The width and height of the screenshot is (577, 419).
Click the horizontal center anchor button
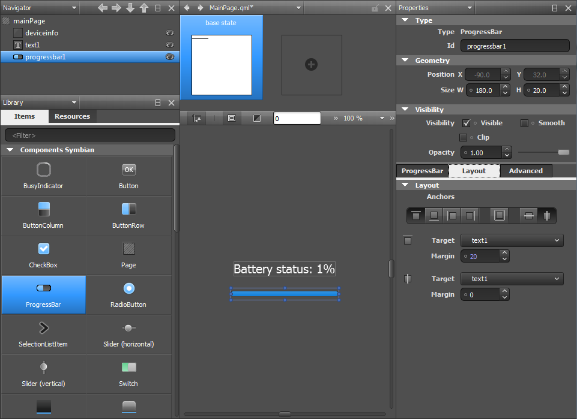546,216
